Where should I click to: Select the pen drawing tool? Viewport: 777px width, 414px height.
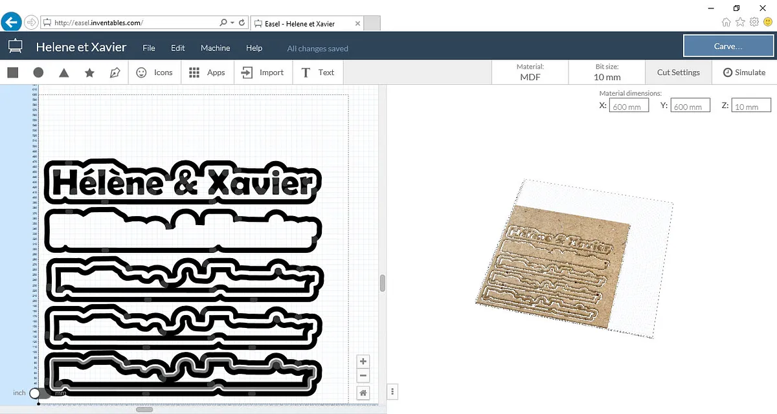[115, 72]
